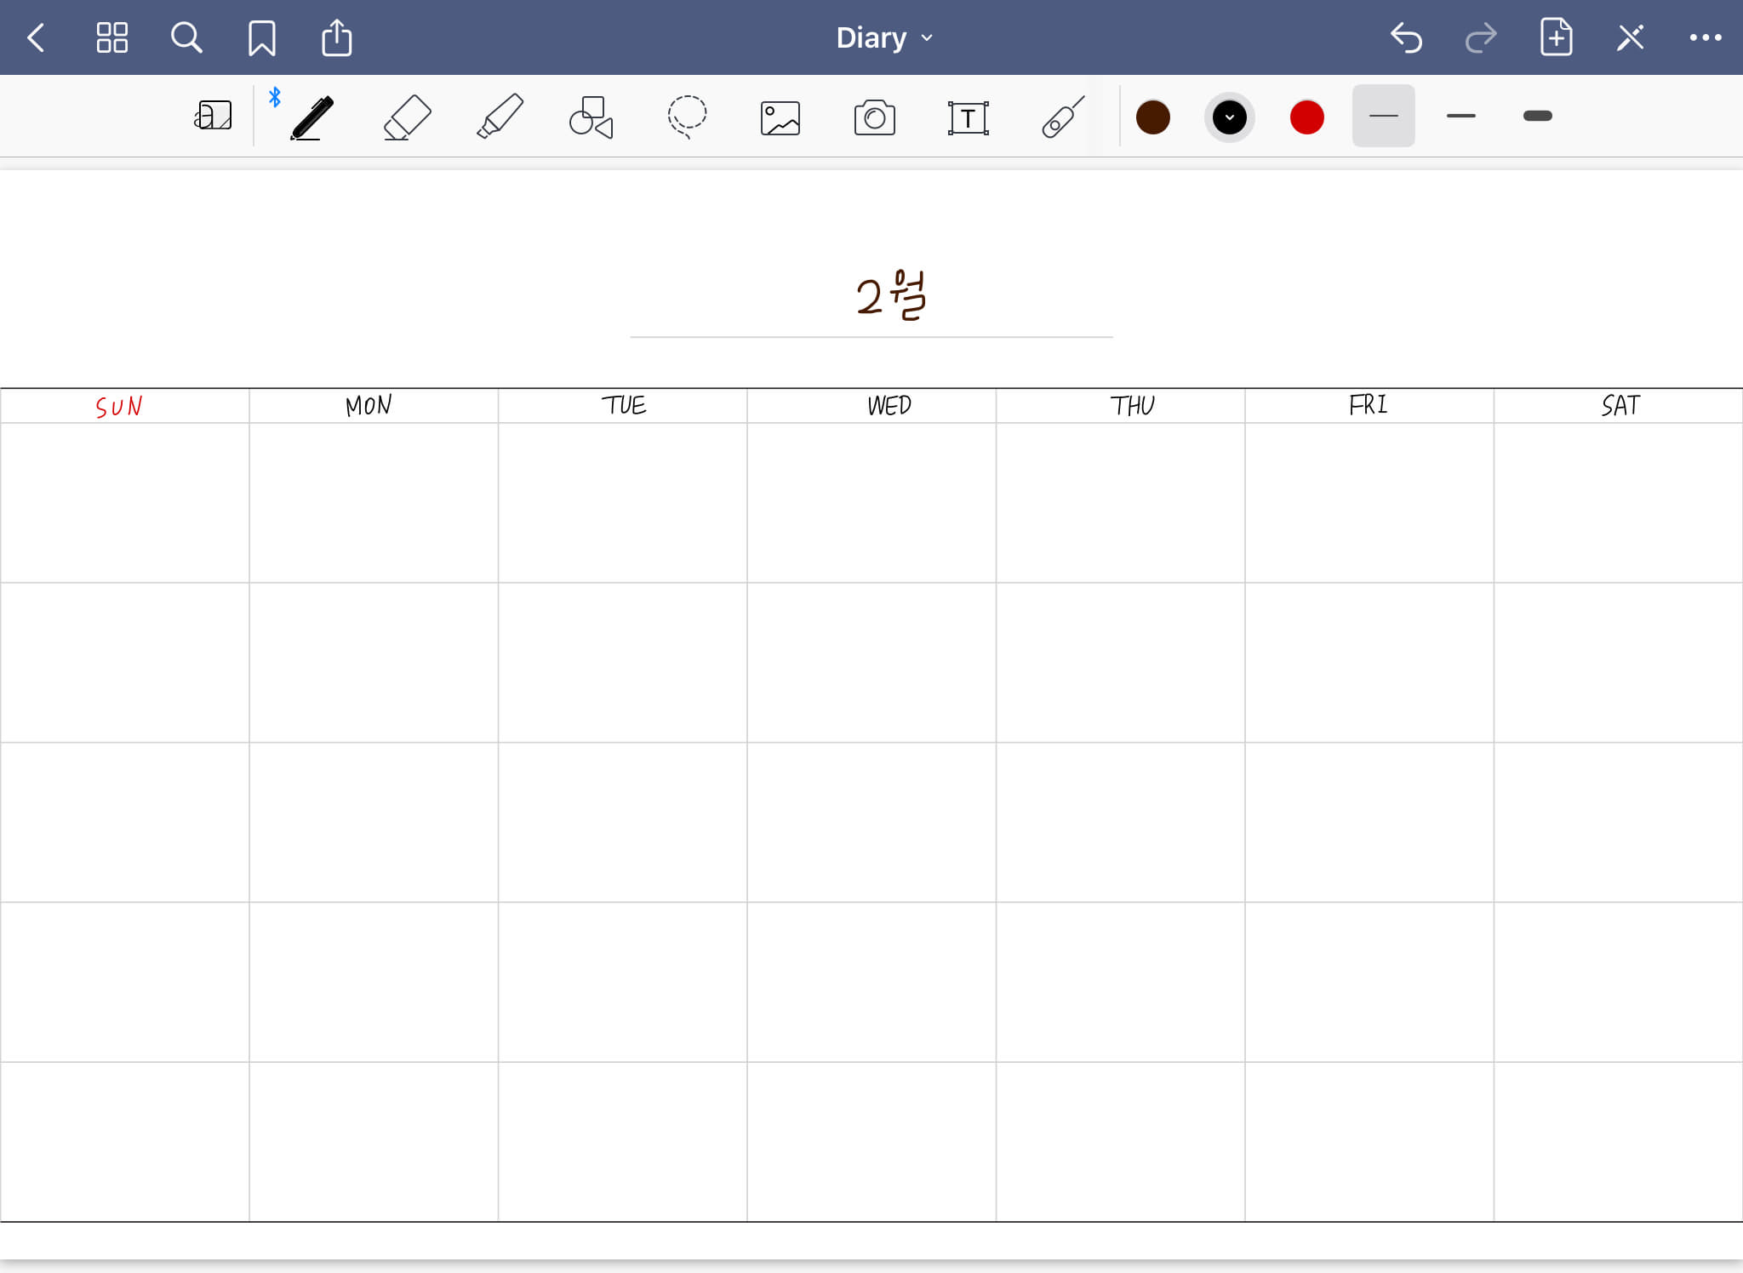Screen dimensions: 1743x1273
Task: Insert an image from gallery
Action: point(780,118)
